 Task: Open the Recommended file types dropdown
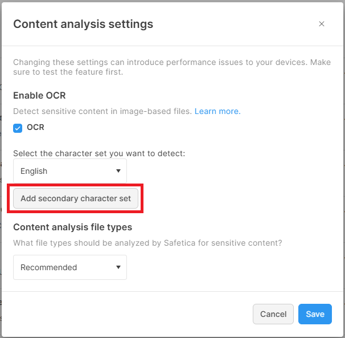[x=69, y=267]
